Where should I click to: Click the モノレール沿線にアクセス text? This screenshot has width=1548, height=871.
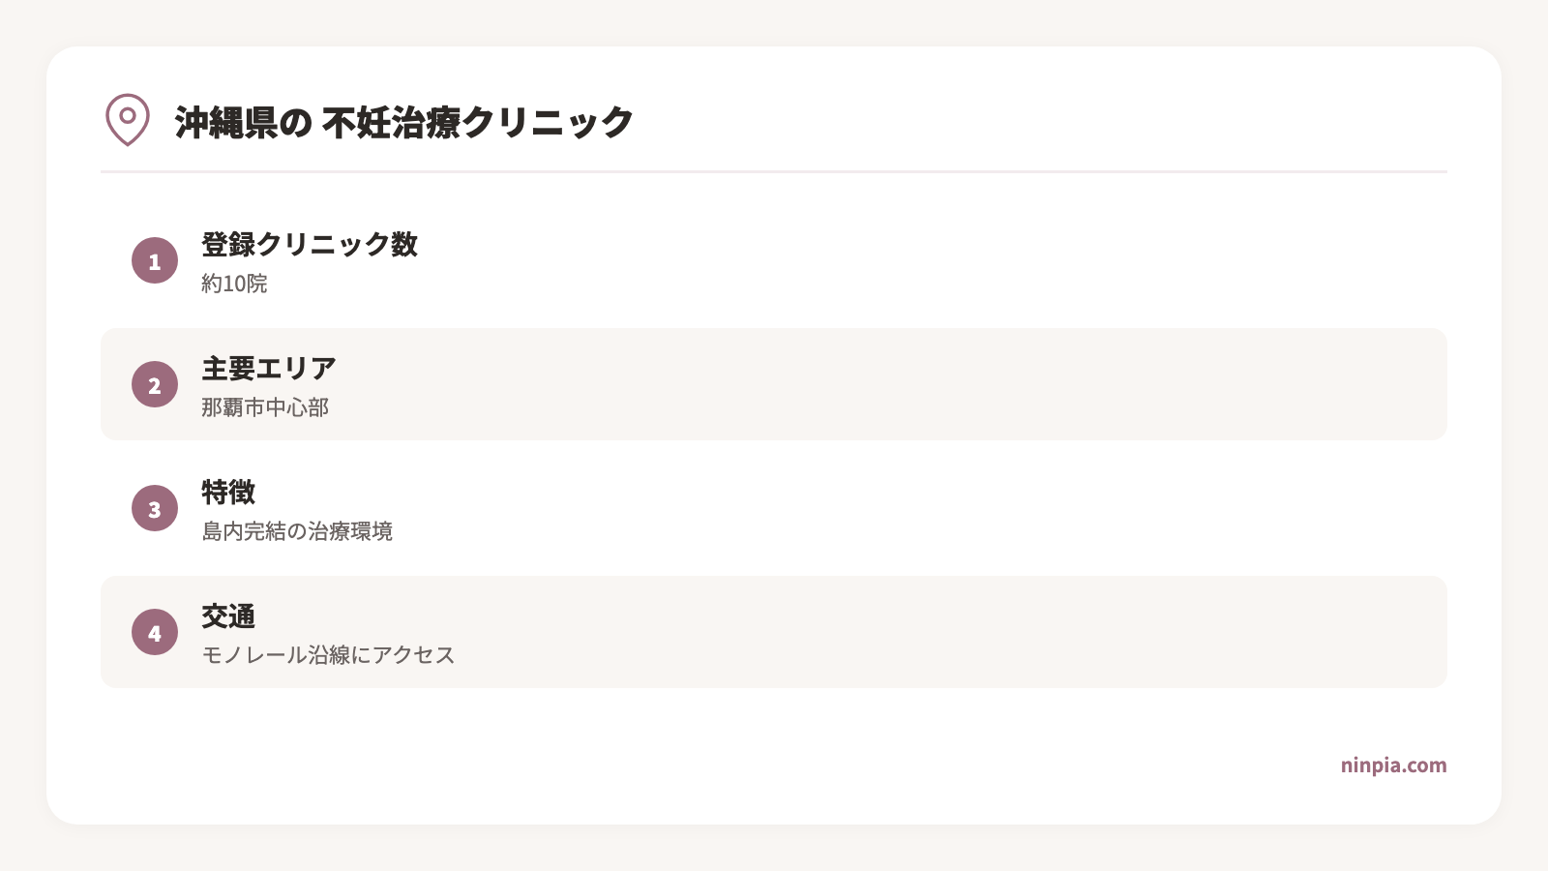click(328, 655)
